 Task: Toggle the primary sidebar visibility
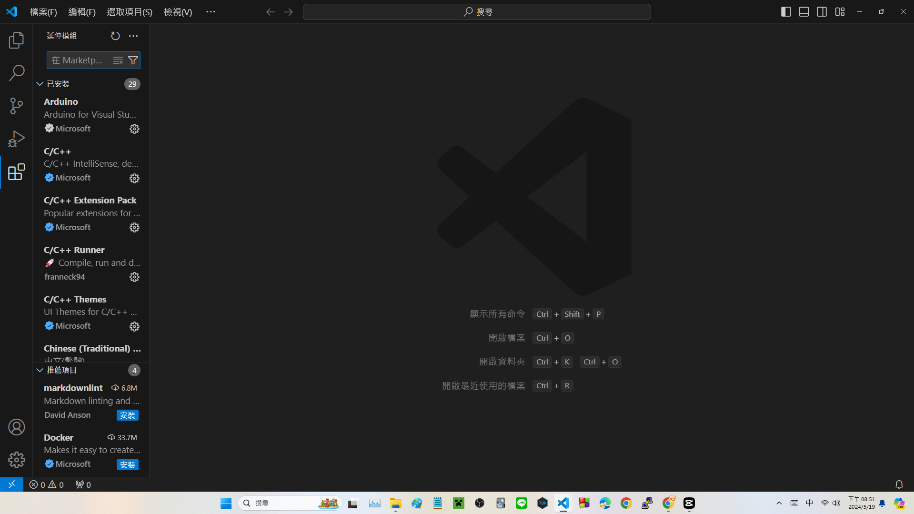click(786, 12)
